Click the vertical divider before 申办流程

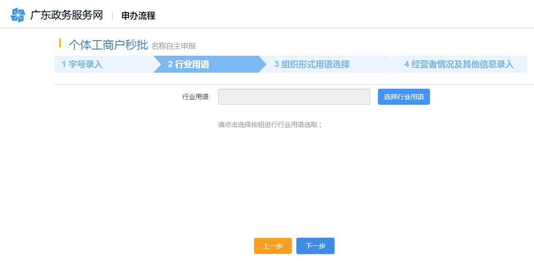point(112,16)
